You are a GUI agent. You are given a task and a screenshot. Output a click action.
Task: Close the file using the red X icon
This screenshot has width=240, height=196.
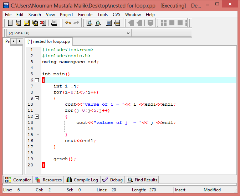point(43,23)
